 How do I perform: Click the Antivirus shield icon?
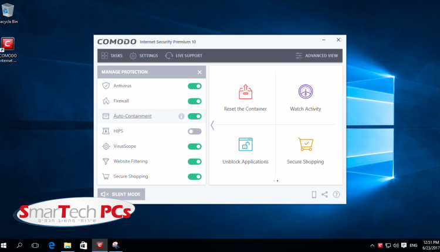click(x=106, y=86)
